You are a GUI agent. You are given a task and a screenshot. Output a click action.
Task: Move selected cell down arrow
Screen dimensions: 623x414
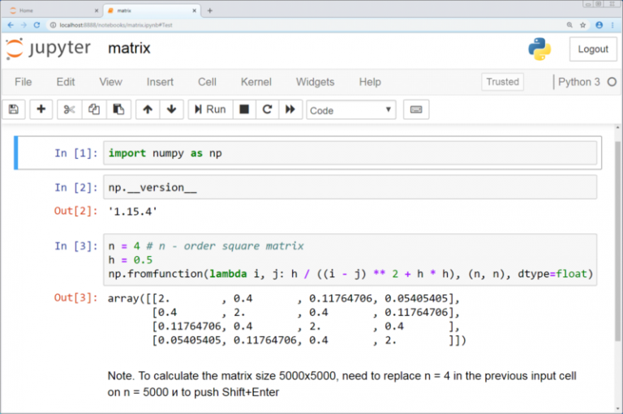171,109
